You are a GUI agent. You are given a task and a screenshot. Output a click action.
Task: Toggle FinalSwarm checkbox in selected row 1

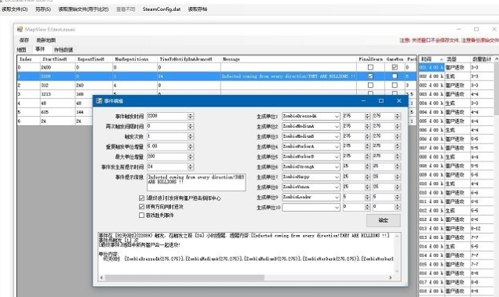370,76
